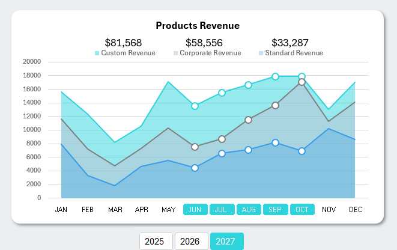Toggle the JUL month slicer
Image resolution: width=397 pixels, height=250 pixels.
[222, 210]
